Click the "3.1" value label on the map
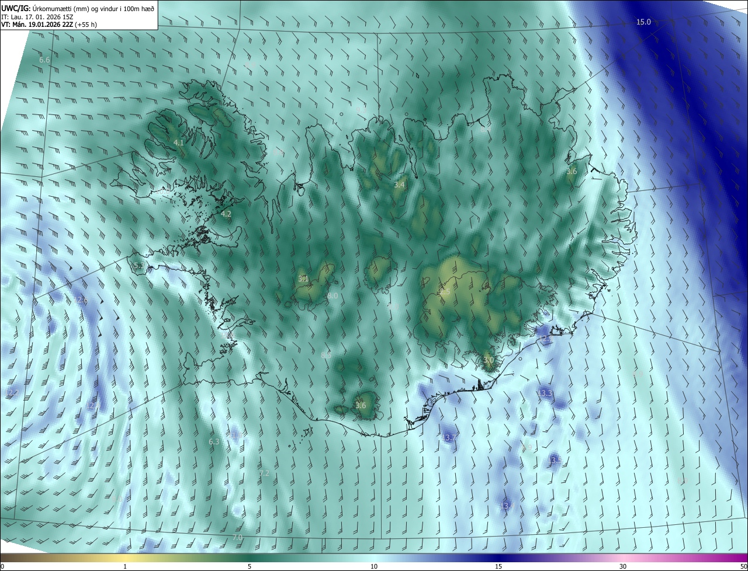The height and width of the screenshot is (571, 748). point(303,278)
